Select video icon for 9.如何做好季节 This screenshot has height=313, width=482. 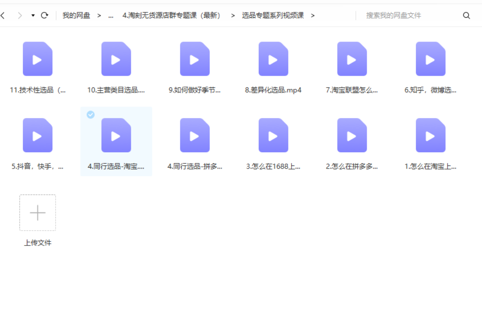(195, 59)
